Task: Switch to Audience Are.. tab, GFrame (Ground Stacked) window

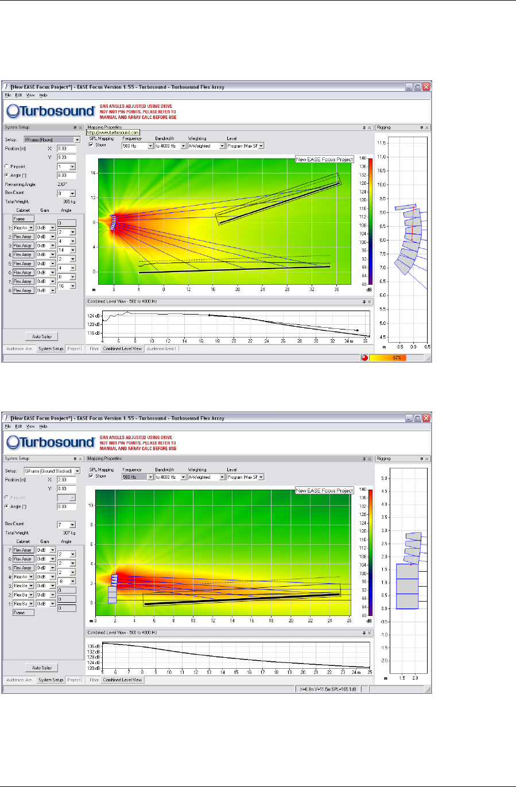Action: (20, 680)
